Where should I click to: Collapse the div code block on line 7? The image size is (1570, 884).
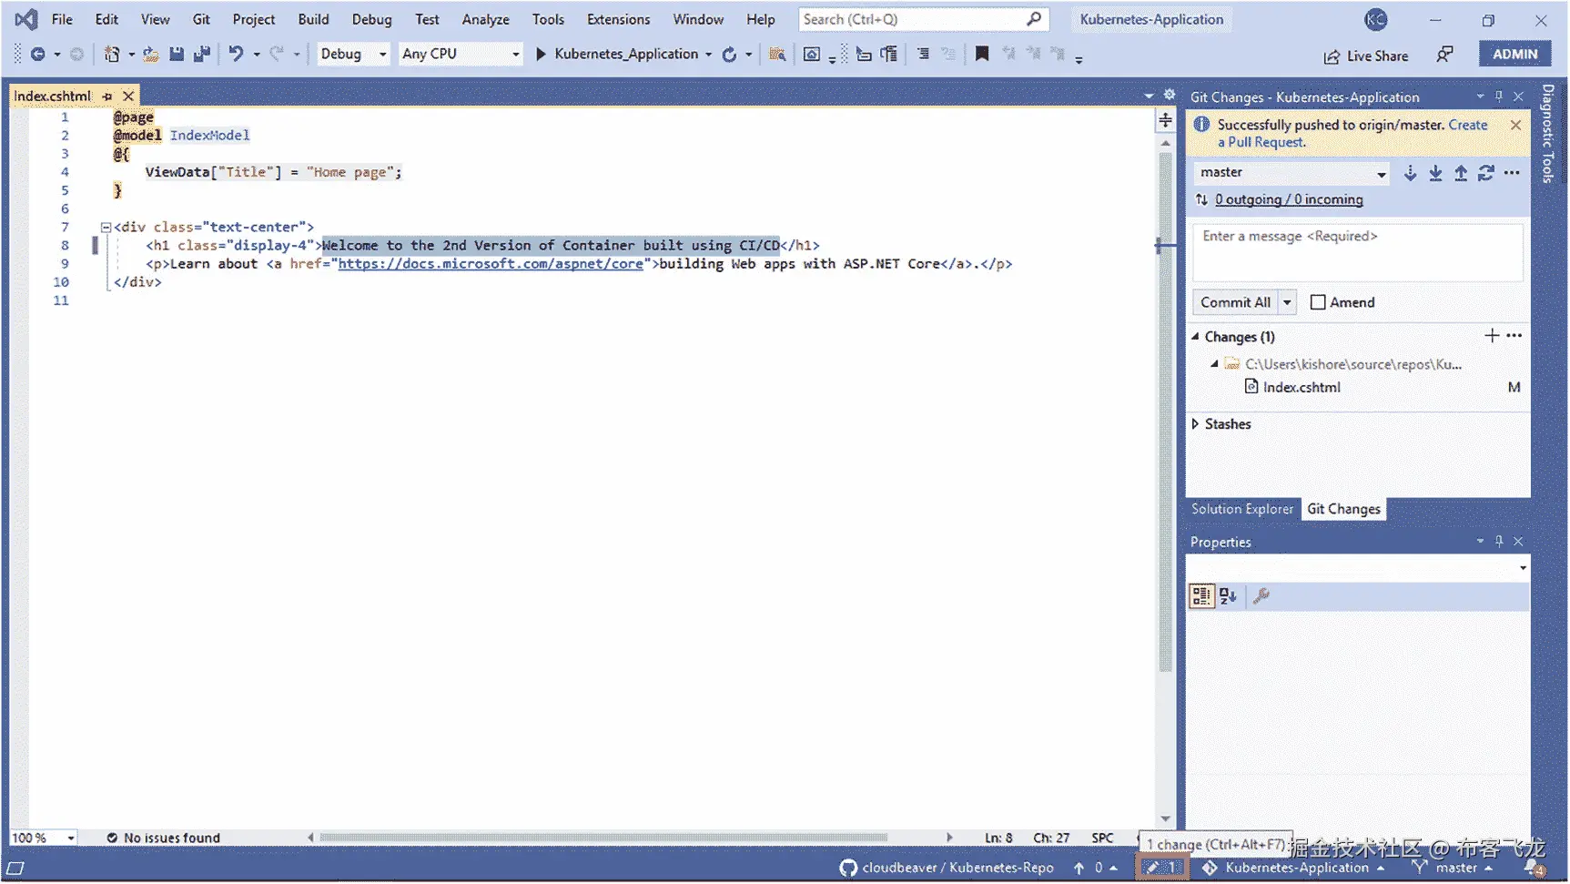click(106, 228)
